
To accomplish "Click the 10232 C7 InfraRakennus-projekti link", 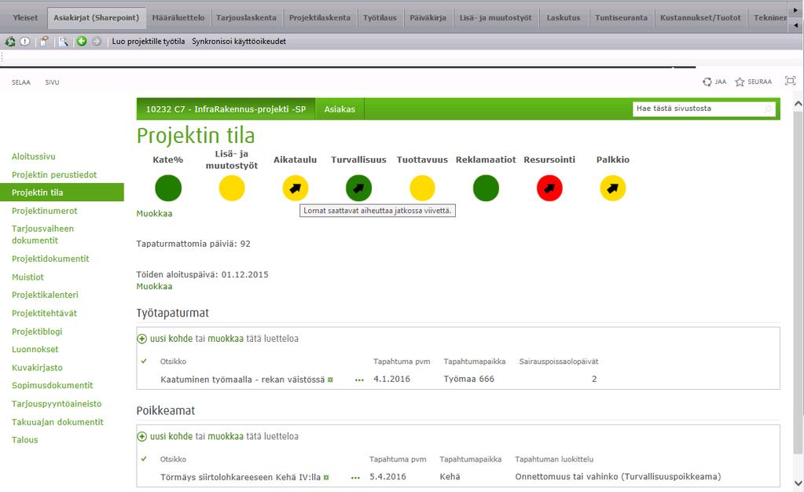I will (226, 109).
